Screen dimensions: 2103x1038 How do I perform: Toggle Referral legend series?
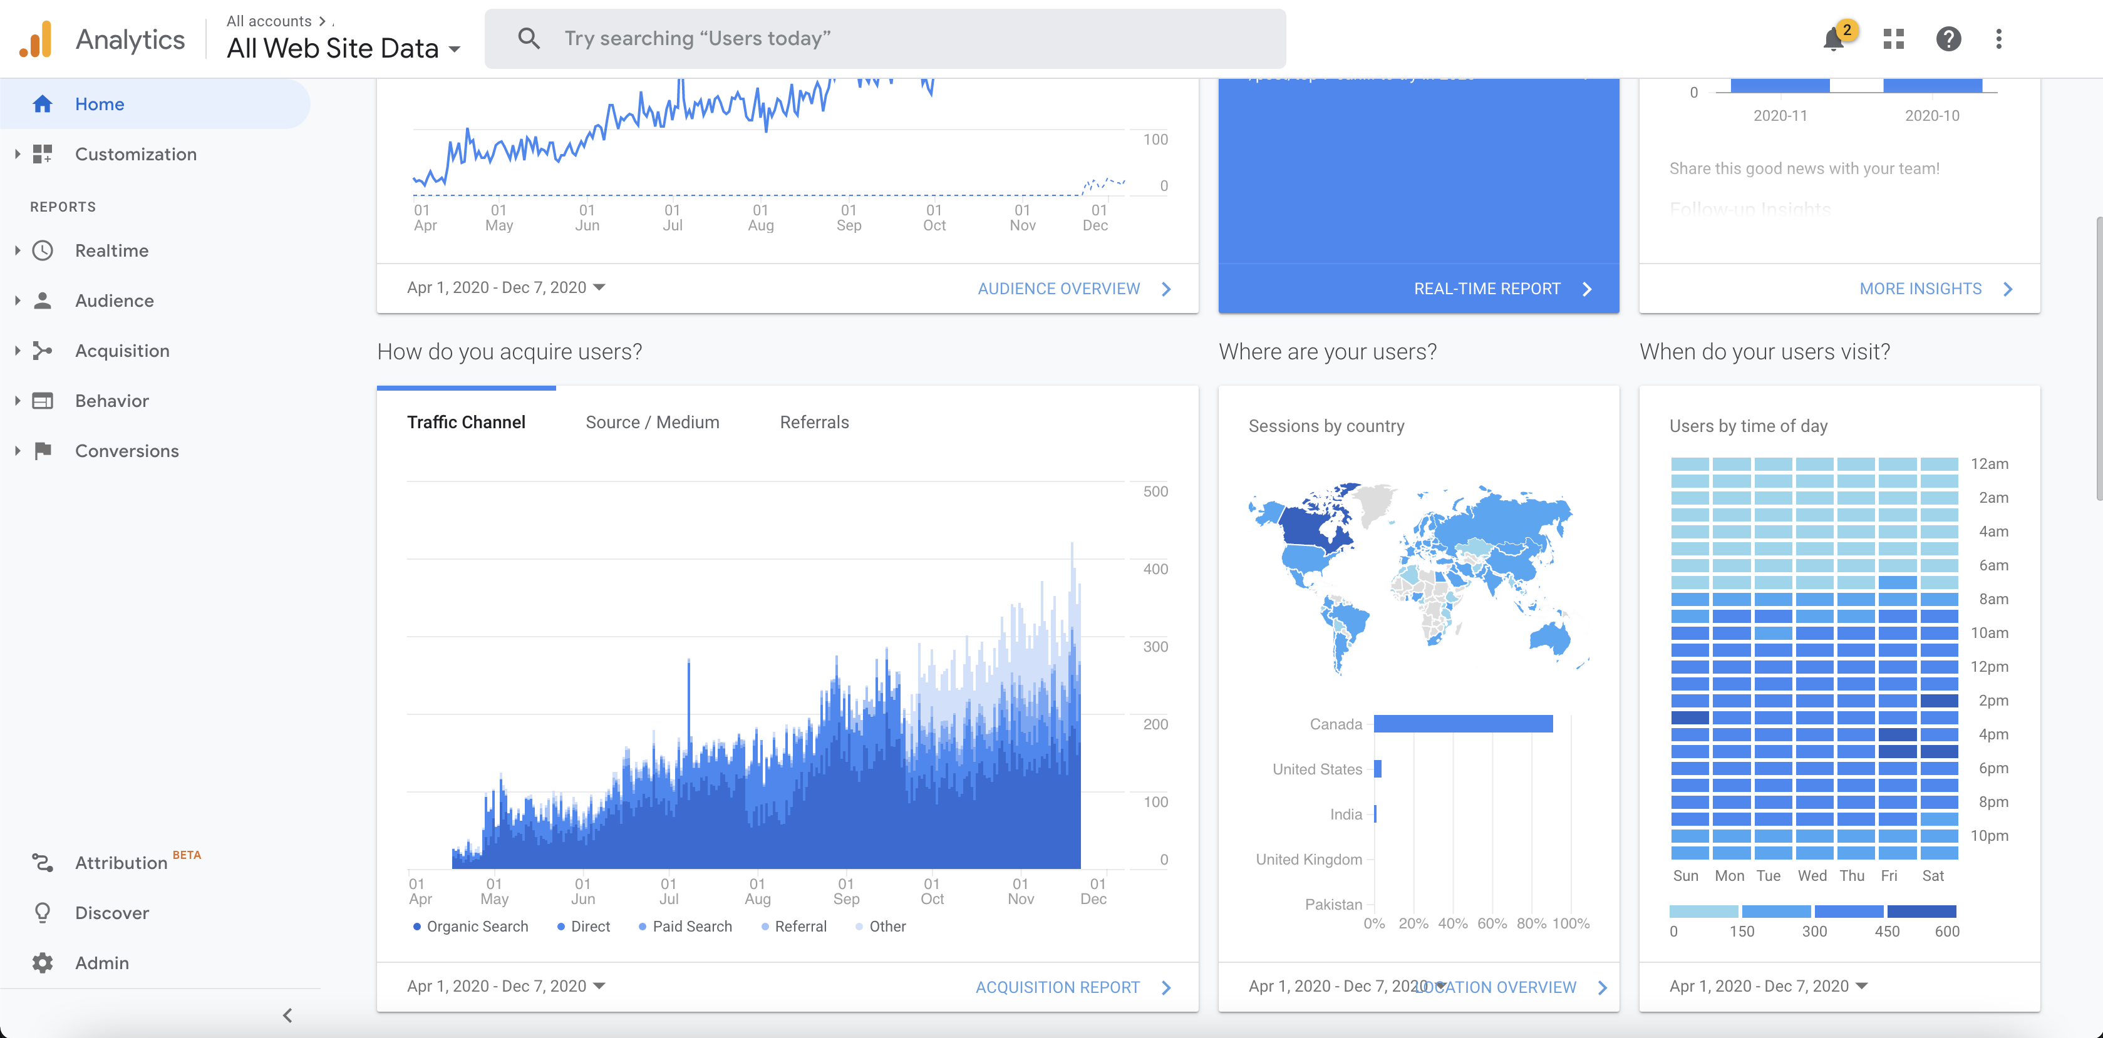click(793, 926)
